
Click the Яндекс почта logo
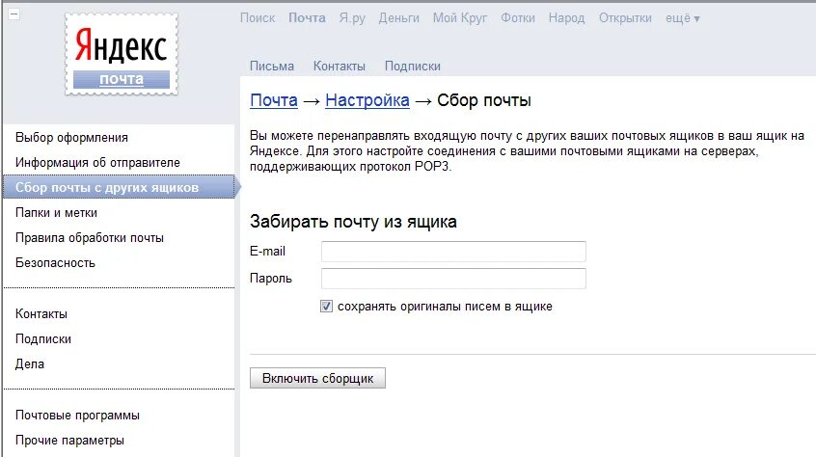[x=122, y=55]
